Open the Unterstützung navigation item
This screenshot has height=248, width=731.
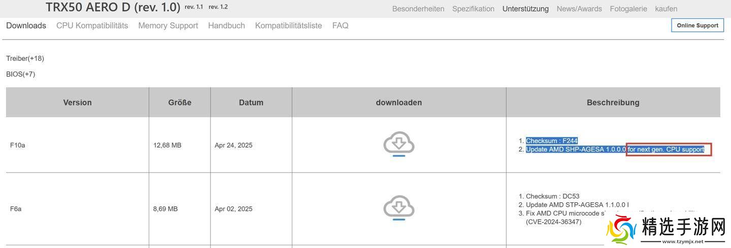pos(525,9)
